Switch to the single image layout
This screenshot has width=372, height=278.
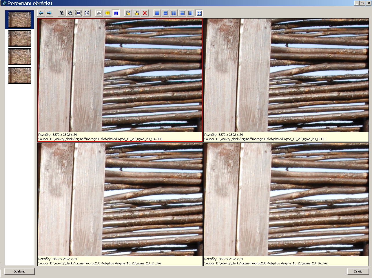tap(157, 13)
